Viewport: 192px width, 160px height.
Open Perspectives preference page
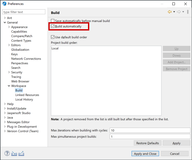pyautogui.click(x=20, y=63)
